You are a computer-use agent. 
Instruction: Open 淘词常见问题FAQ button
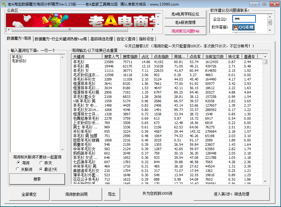tap(185, 31)
